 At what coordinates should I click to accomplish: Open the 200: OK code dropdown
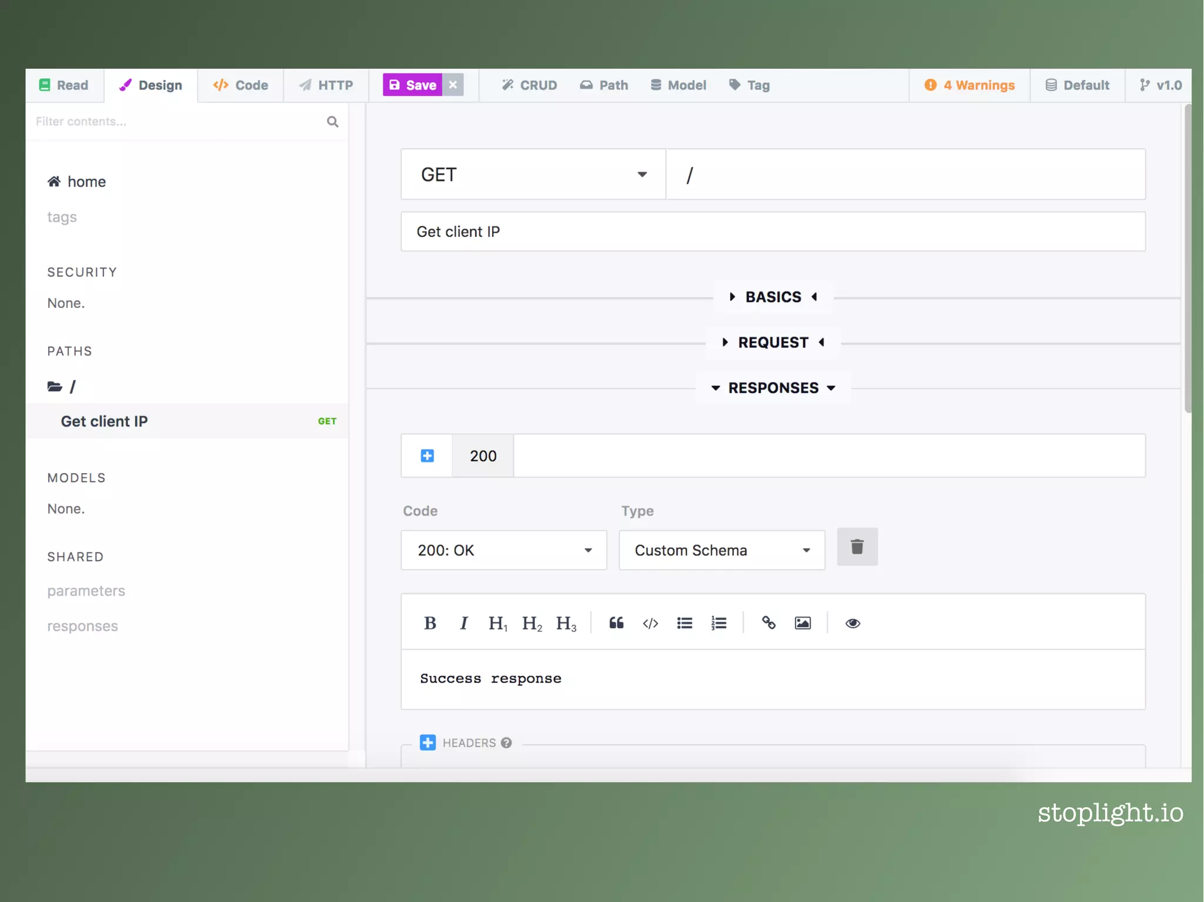503,550
